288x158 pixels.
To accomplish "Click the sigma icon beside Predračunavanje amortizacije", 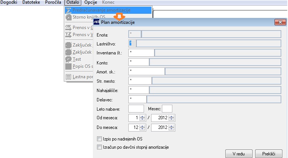I will 68,10.
